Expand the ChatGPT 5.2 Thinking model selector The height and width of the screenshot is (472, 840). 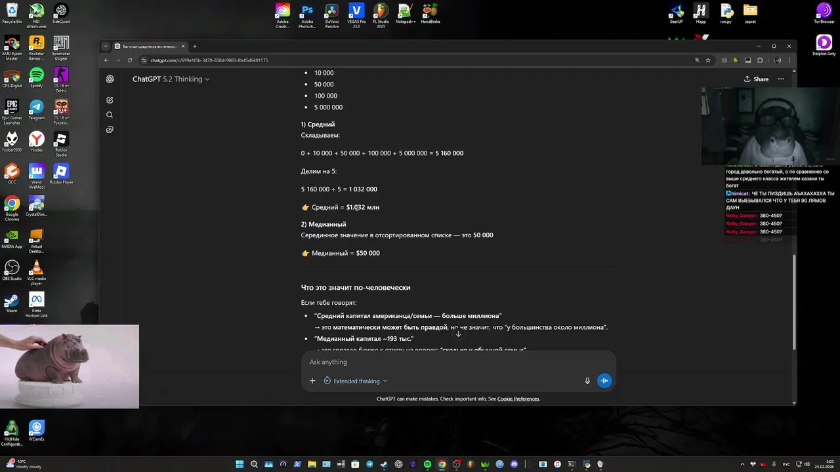[x=171, y=79]
